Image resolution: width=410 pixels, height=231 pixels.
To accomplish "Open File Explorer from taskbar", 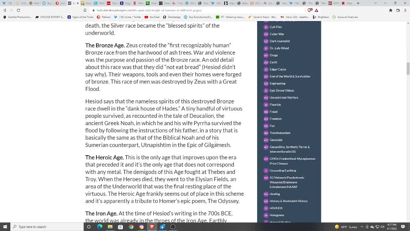I will (110, 227).
